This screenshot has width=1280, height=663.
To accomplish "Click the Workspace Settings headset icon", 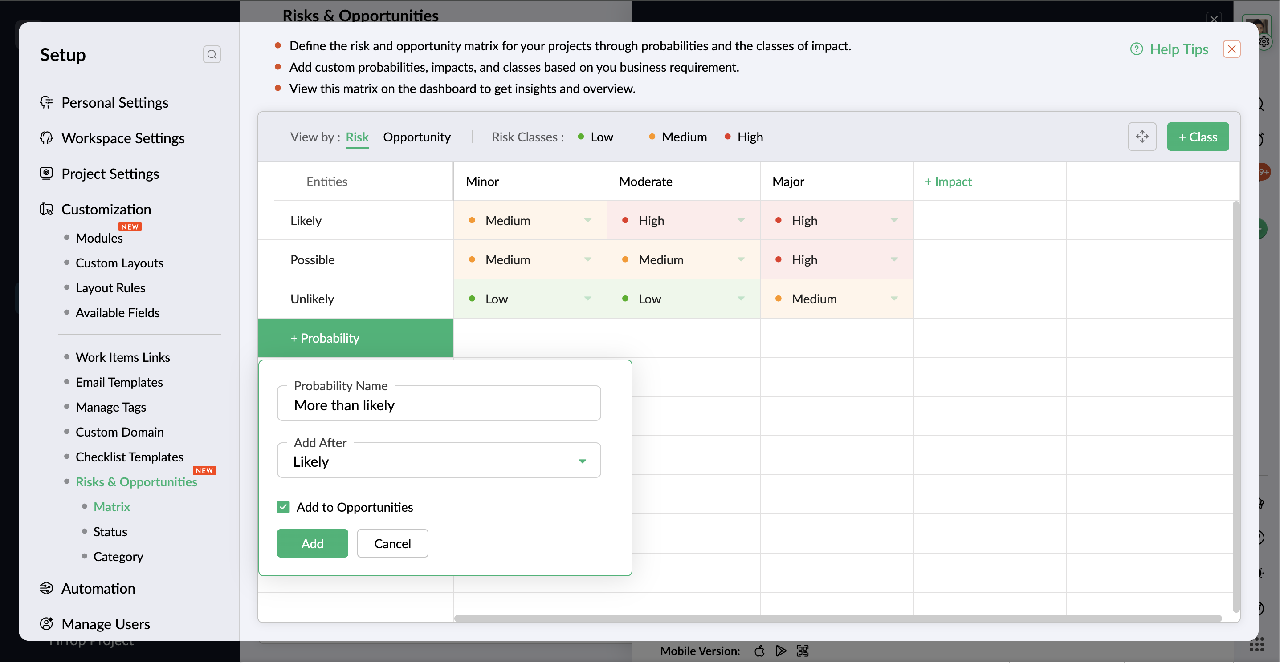I will coord(46,138).
